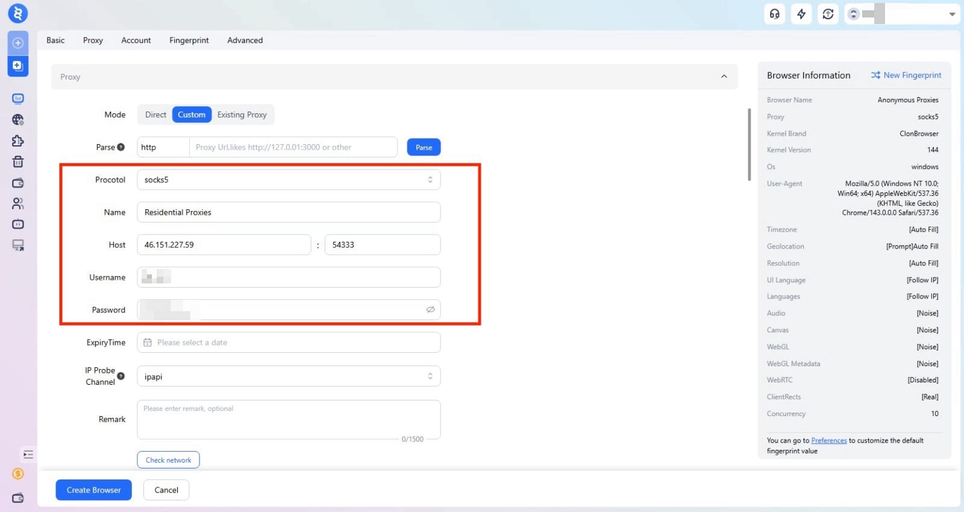Viewport: 964px width, 512px height.
Task: Click the batch create sidebar icon
Action: click(x=17, y=65)
